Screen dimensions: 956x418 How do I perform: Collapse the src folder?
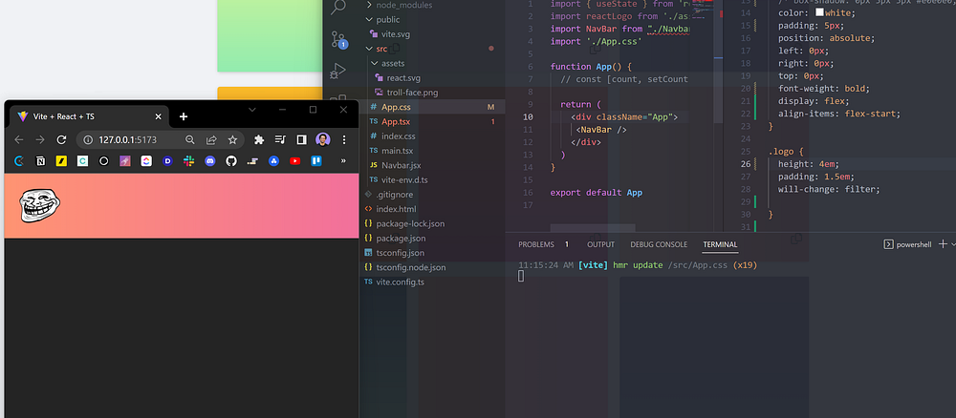381,49
